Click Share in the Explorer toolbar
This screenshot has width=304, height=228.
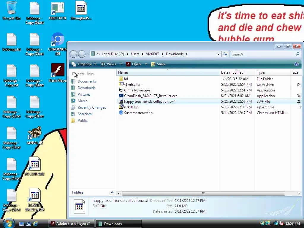pyautogui.click(x=159, y=64)
